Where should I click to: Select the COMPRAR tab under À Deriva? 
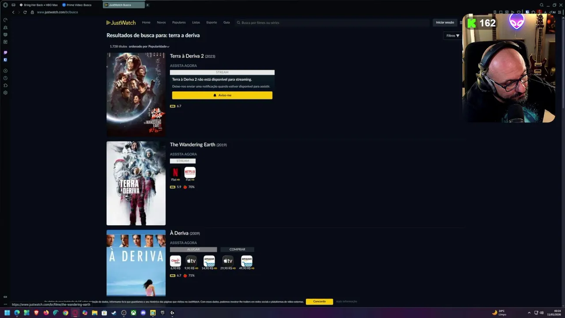pyautogui.click(x=237, y=250)
